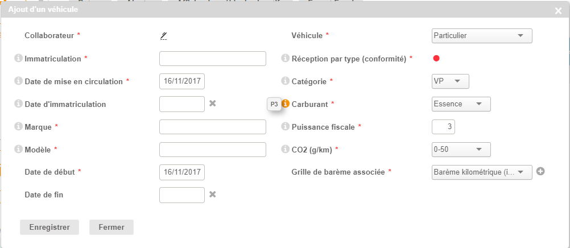
Task: Close the Ajout d'un véhicule dialog
Action: point(558,10)
